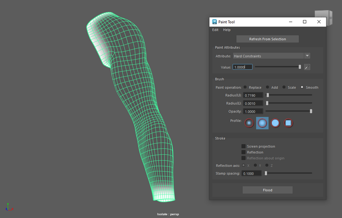Screen dimensions: 342x218
Task: Enable the Reflection checkbox
Action: point(244,152)
